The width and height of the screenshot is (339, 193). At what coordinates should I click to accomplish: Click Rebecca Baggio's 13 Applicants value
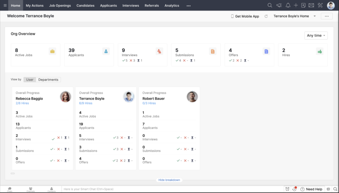click(18, 124)
